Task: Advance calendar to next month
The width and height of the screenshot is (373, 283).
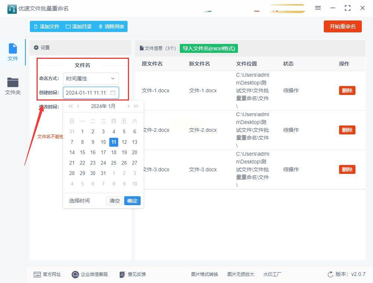Action: pos(128,106)
